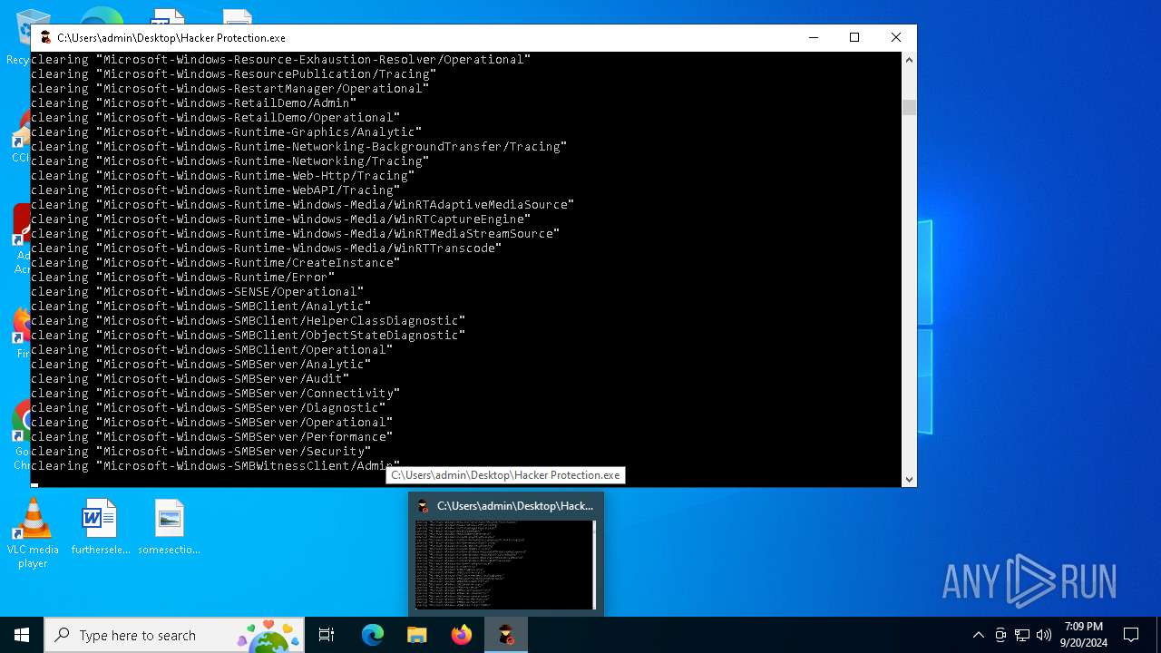Screen dimensions: 1161x653
Task: Click the line "Microsoft-Windows-SMBServer/Security"
Action: click(200, 451)
